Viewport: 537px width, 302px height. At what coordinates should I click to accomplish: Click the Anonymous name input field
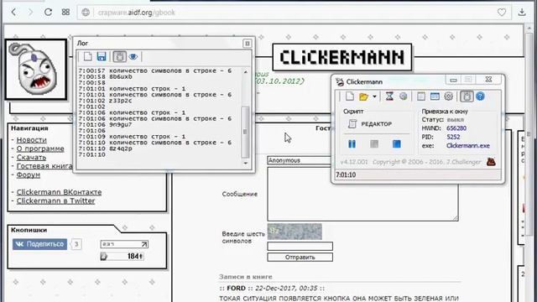click(x=299, y=160)
